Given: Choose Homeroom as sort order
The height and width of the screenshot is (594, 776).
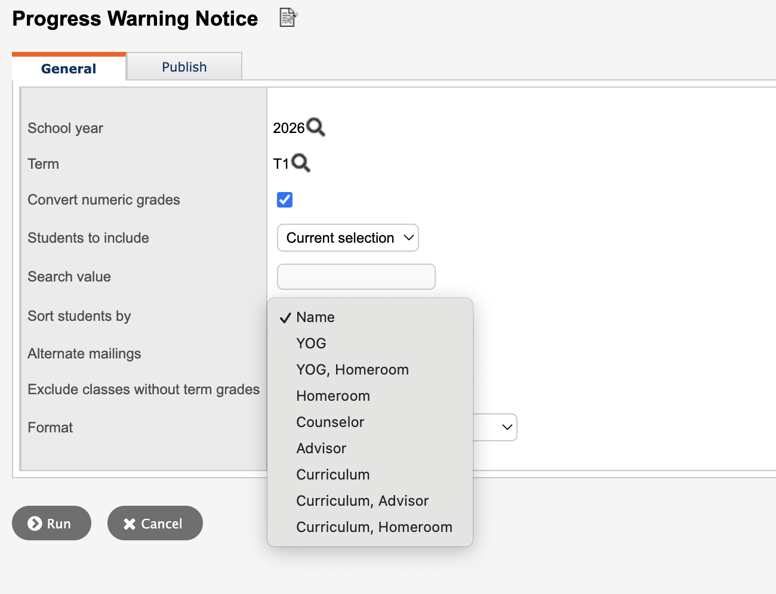Looking at the screenshot, I should coord(333,396).
